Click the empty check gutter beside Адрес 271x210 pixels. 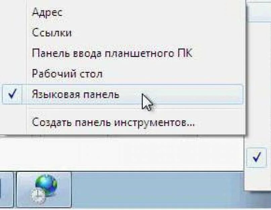(x=14, y=12)
